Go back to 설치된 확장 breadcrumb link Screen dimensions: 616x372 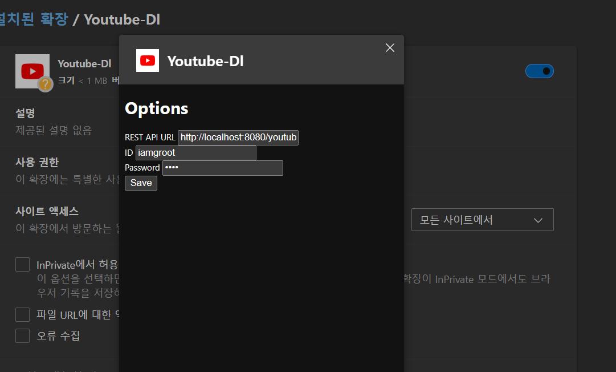(x=34, y=19)
